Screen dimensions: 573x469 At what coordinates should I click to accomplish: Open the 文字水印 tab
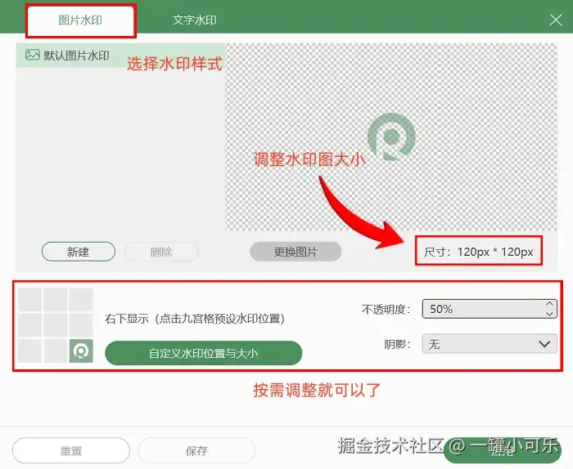click(x=195, y=20)
